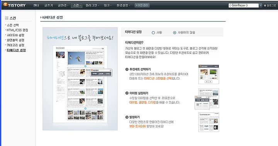Click the 아이템 설정하기 step thumbnail
This screenshot has width=278, height=146.
tap(207, 99)
